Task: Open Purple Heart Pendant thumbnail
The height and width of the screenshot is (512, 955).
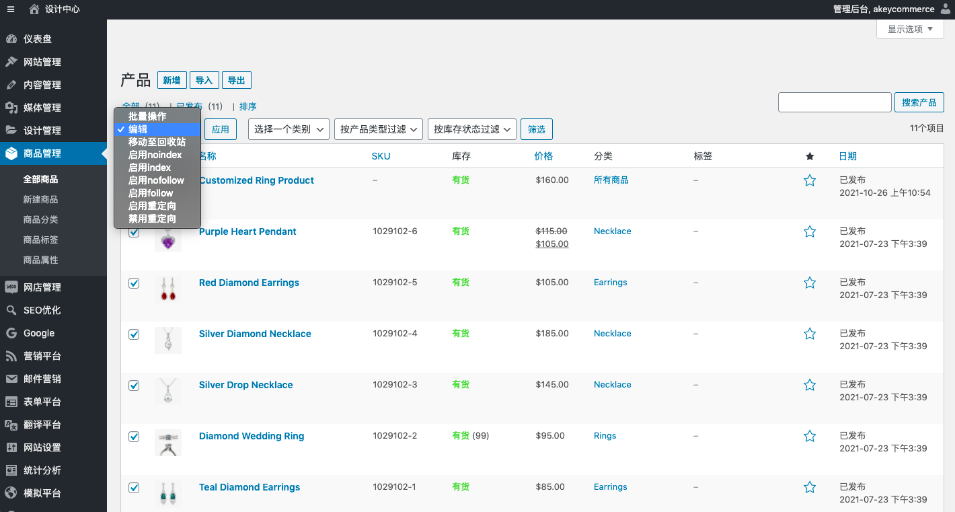Action: coord(167,239)
